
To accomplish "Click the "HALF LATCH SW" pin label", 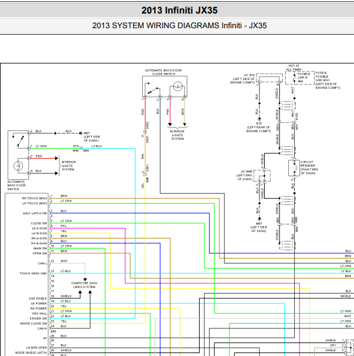I will [35, 213].
